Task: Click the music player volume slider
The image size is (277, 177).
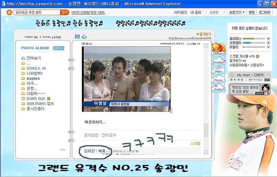Action: coord(257,80)
